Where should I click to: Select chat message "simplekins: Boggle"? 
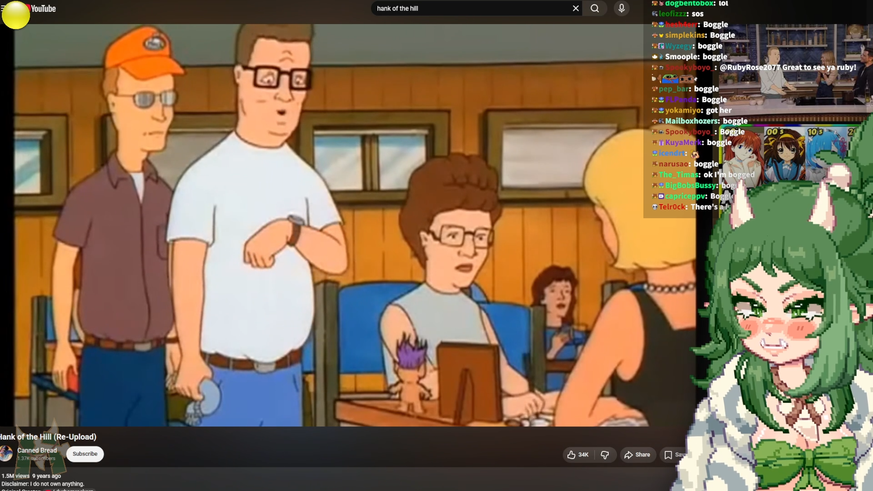pyautogui.click(x=693, y=35)
